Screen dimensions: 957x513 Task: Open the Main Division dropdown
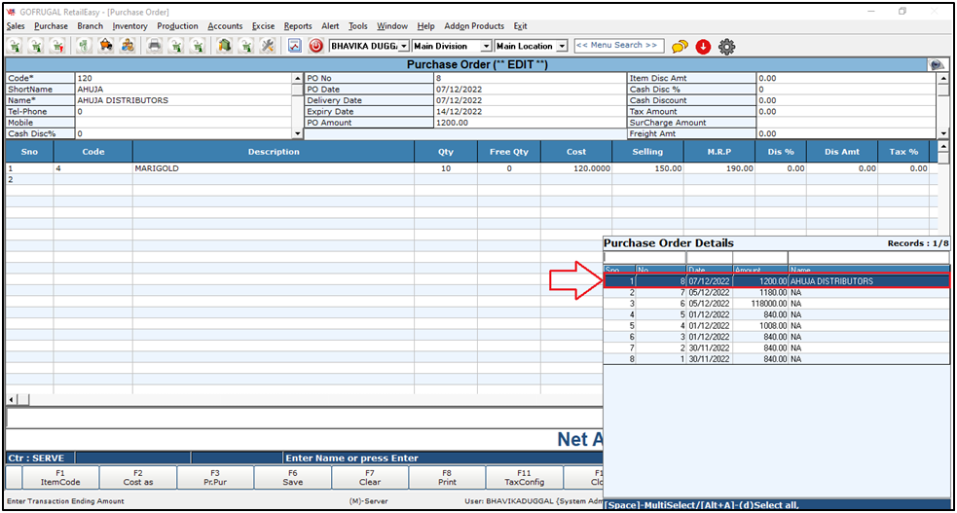[486, 46]
